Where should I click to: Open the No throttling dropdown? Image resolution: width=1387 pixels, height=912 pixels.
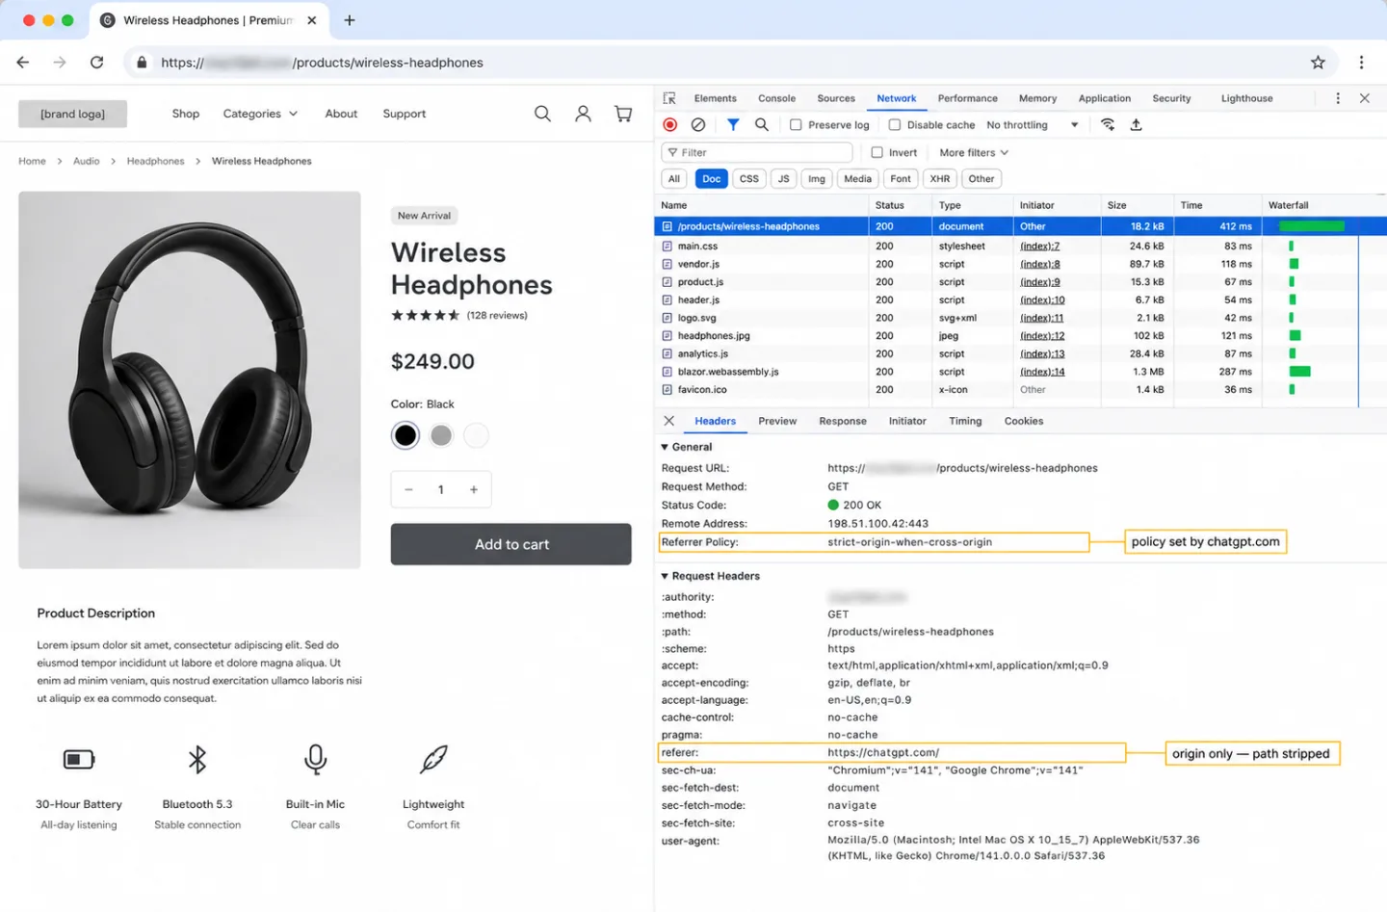[1033, 124]
